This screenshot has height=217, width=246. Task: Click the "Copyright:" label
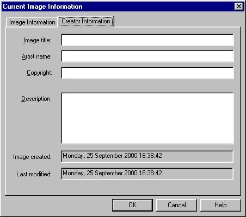click(39, 73)
